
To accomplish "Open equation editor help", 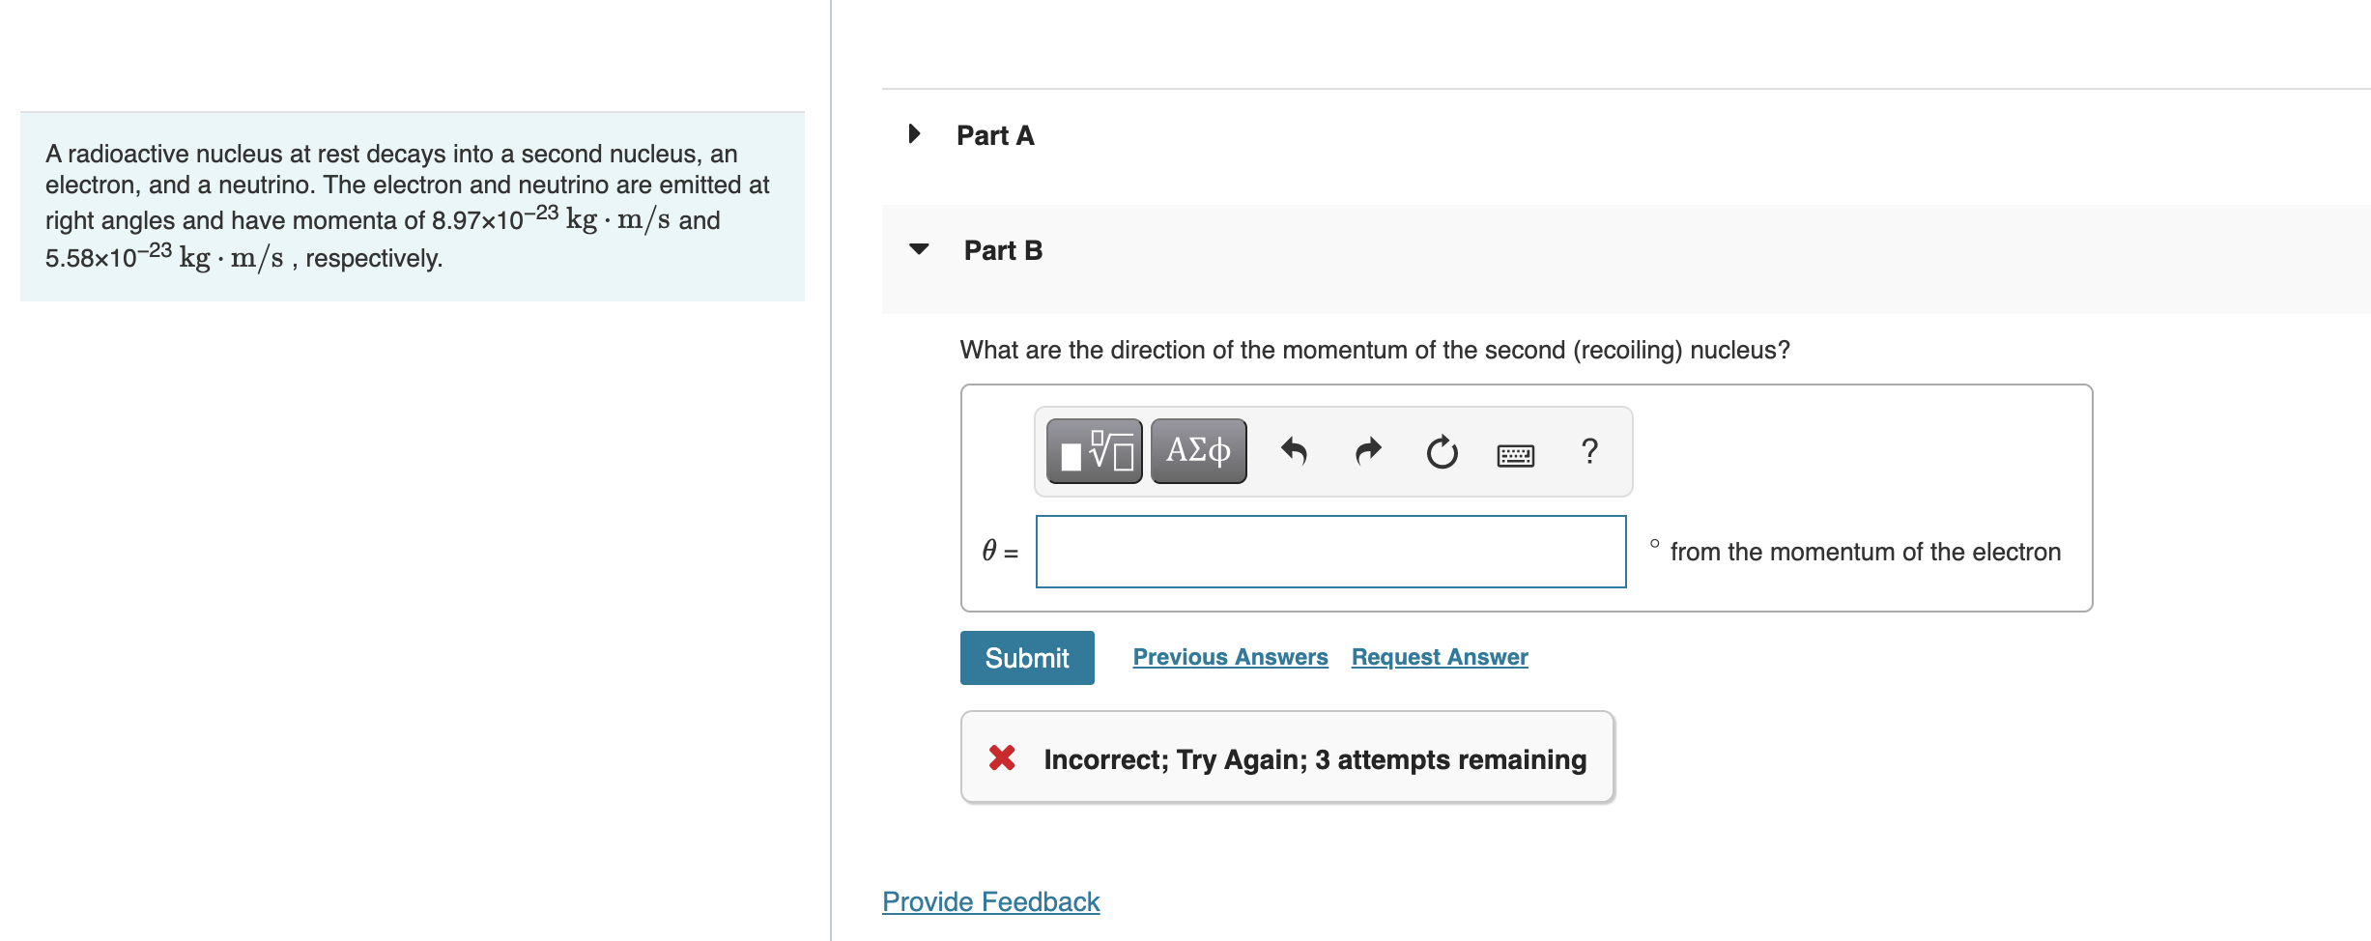I will coord(1587,452).
